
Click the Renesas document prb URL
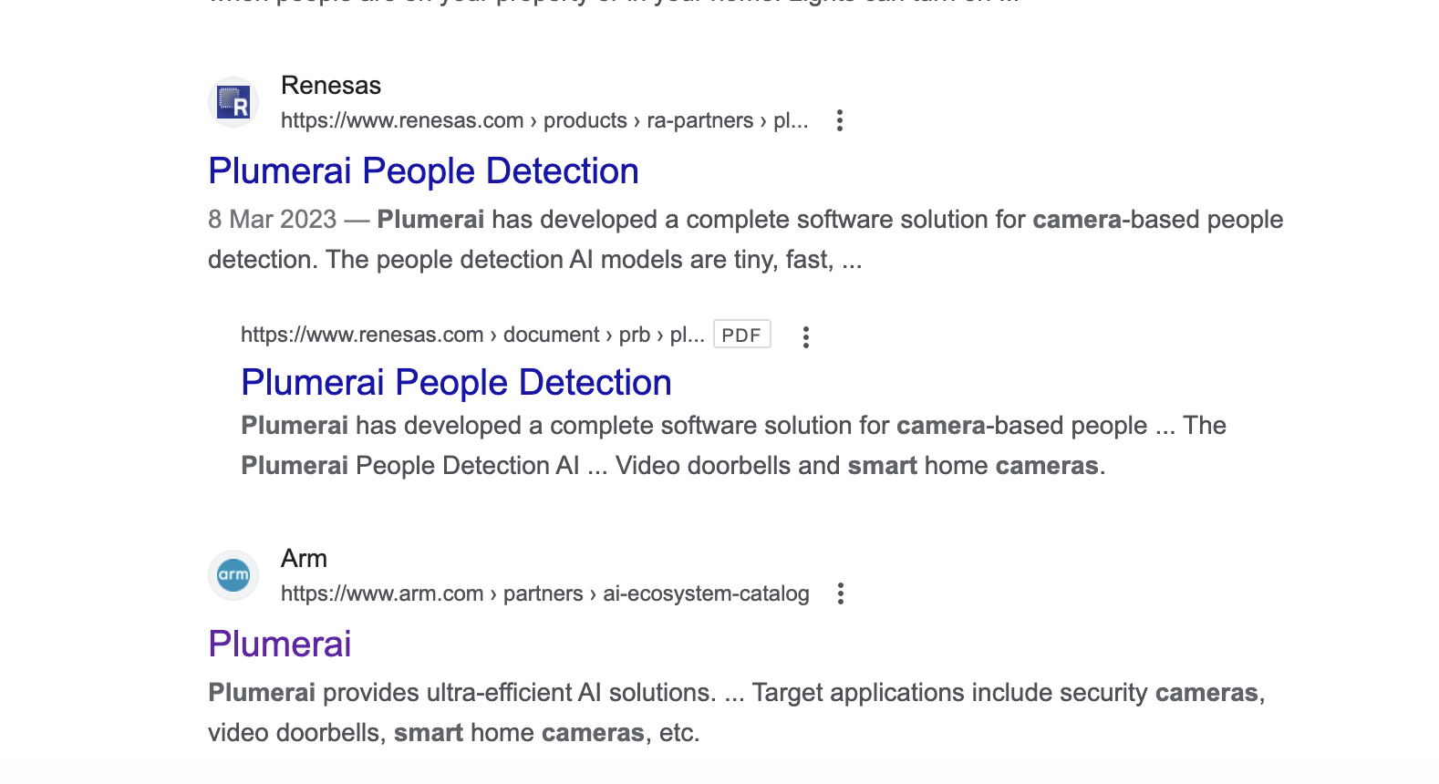(x=472, y=335)
